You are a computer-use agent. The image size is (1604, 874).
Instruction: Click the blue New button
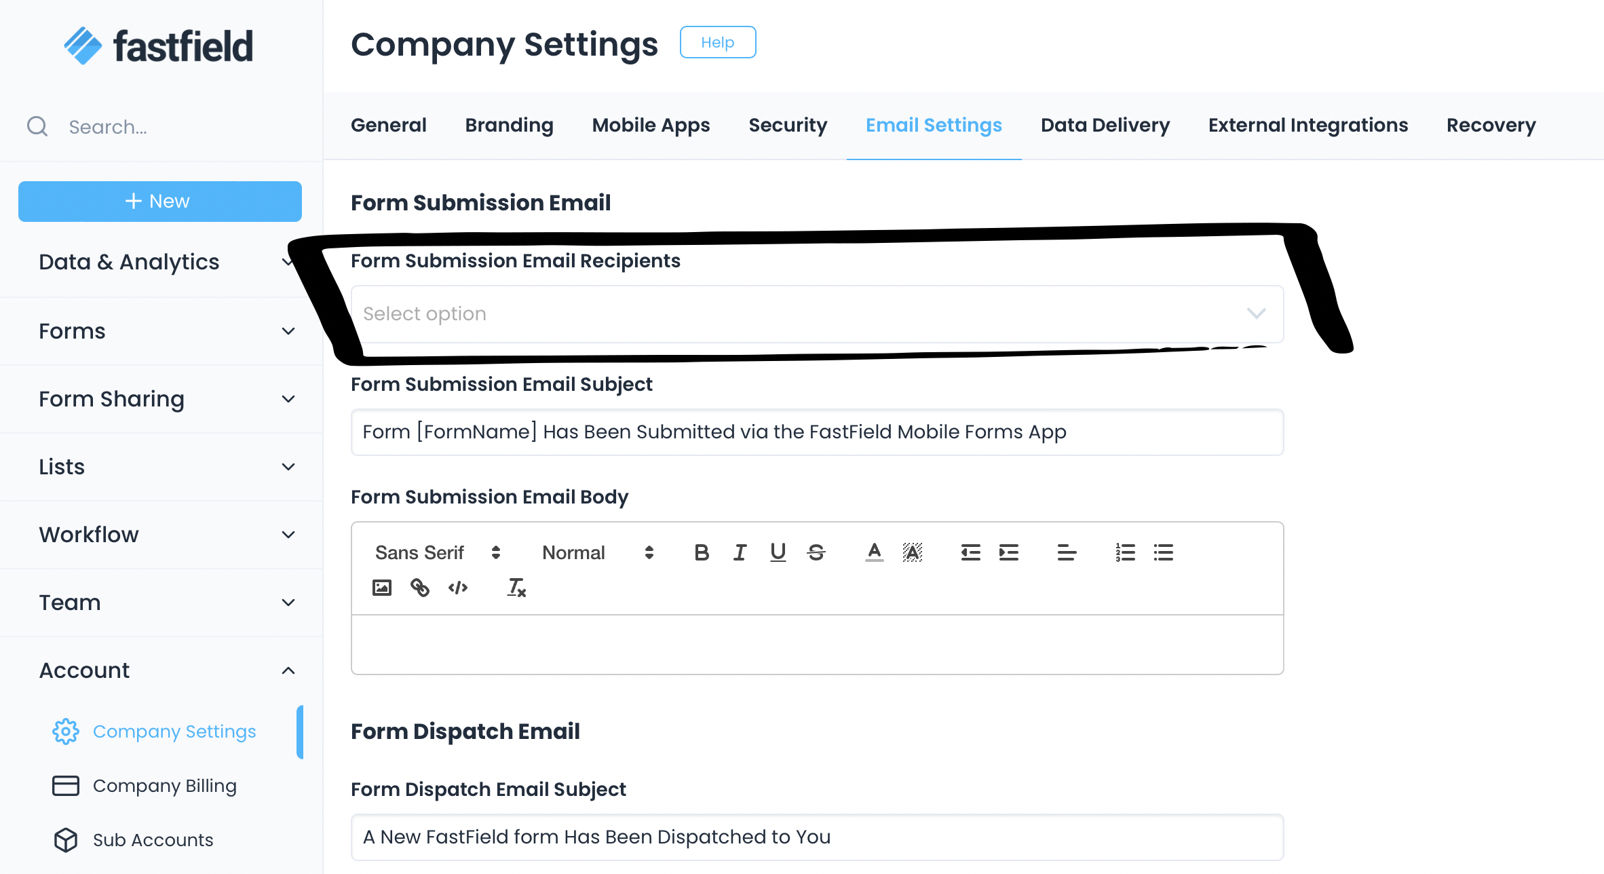160,202
